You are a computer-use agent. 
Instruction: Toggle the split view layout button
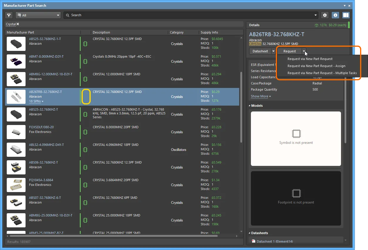[x=346, y=15]
